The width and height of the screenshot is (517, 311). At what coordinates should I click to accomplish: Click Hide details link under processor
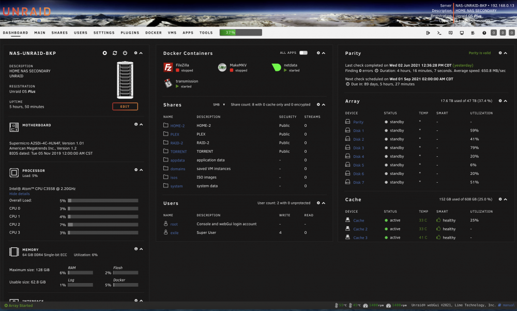pos(20,194)
